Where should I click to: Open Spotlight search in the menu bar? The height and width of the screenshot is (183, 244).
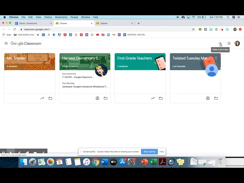[x=228, y=17]
